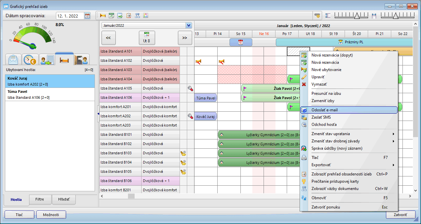Viewport: 421px width, 224px height.
Task: Expand the Zmeniť stav upratania submenu
Action: pos(393,134)
